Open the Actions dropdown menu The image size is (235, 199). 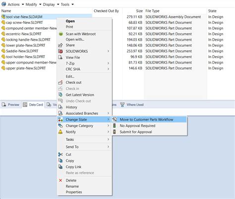16,4
